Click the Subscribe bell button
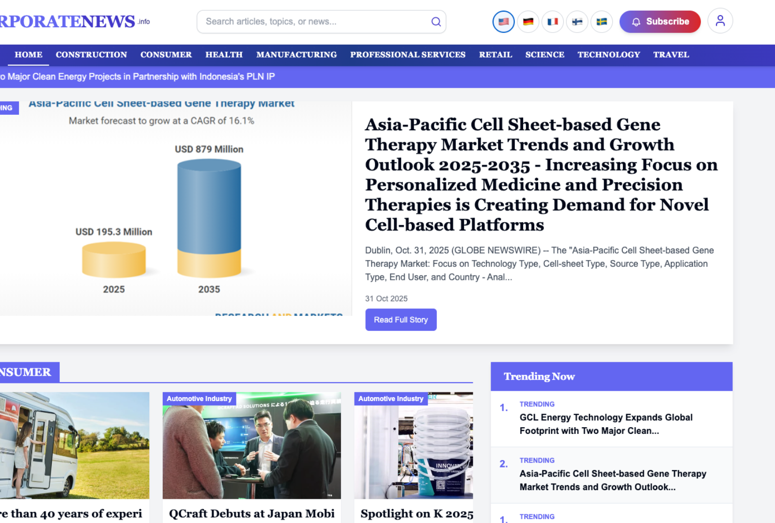The image size is (775, 523). 660,22
